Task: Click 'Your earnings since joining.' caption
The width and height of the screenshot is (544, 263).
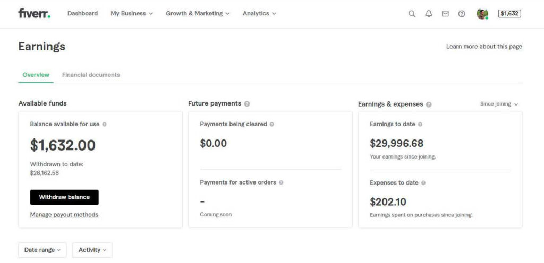Action: (403, 157)
